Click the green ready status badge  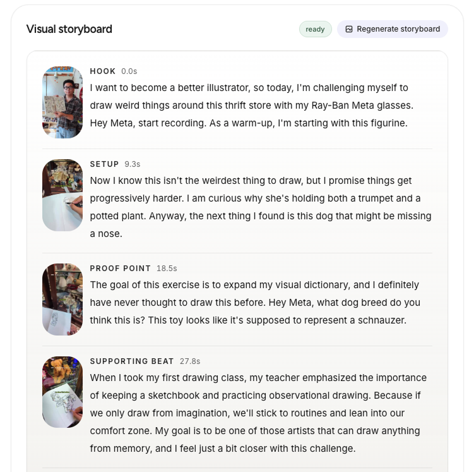tap(316, 29)
